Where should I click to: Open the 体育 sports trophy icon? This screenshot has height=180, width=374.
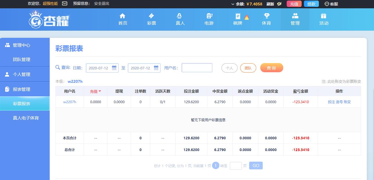pos(267,16)
